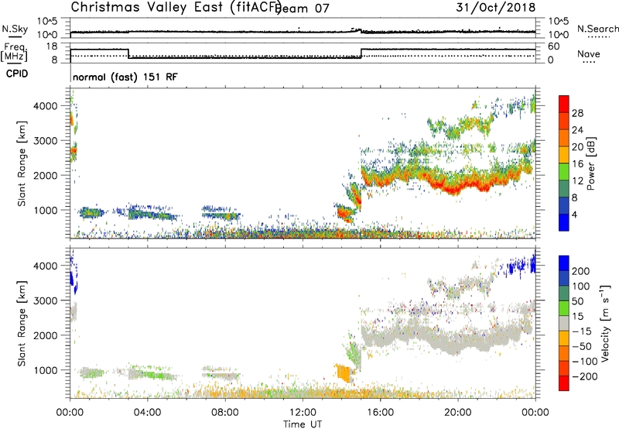619x429 pixels.
Task: Click the 1000 tick in the power panel
Action: coord(45,210)
